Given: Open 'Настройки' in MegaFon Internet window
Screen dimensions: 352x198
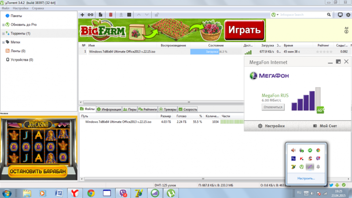Looking at the screenshot, I should [x=271, y=126].
